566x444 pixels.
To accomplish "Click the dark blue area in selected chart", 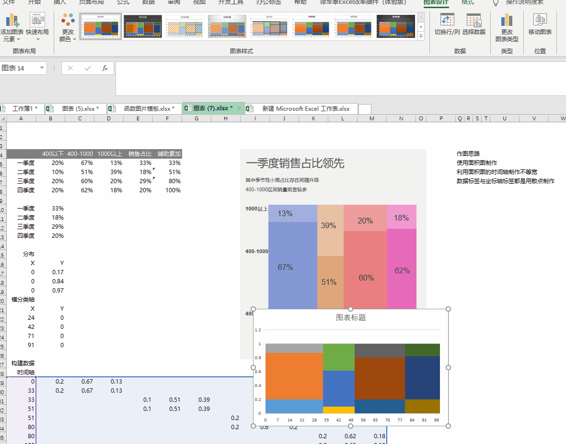I will (x=422, y=377).
